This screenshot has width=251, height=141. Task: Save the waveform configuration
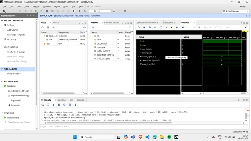point(144,27)
